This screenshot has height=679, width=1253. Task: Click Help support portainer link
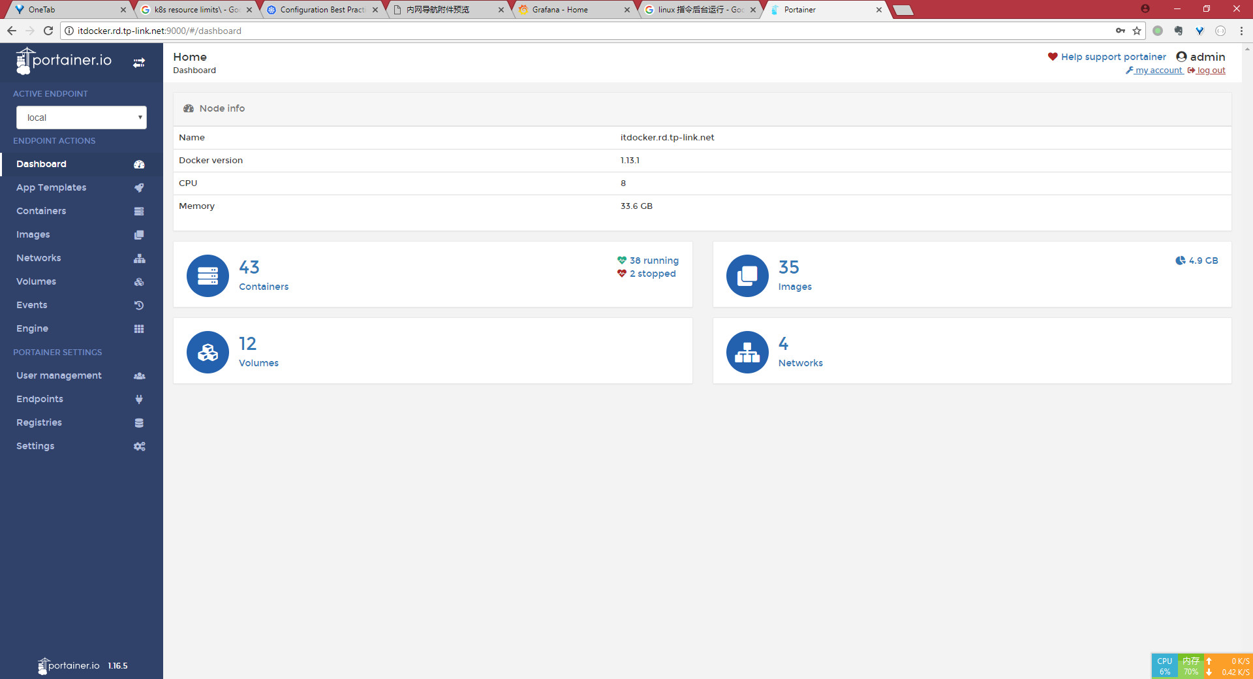(x=1113, y=57)
